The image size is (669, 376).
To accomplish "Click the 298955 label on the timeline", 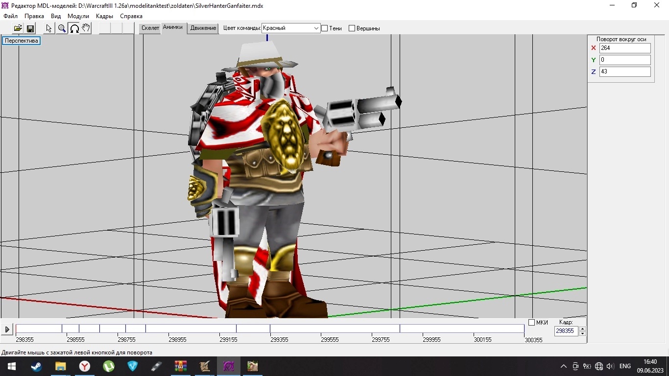I will [177, 340].
